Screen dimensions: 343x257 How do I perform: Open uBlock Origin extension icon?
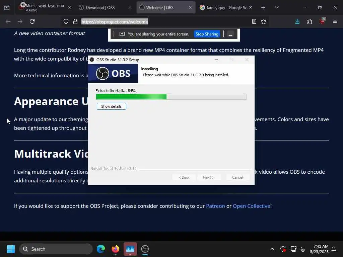[322, 21]
